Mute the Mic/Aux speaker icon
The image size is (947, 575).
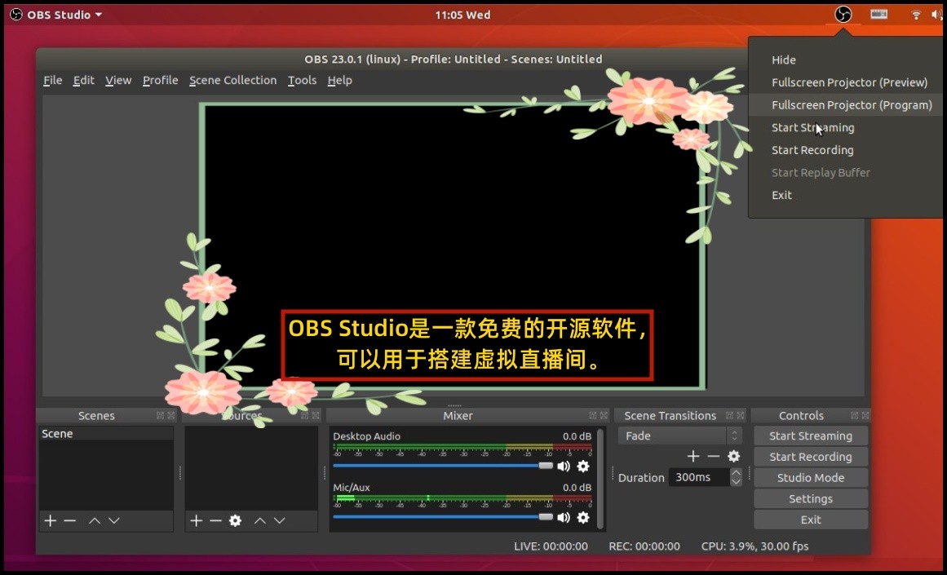pos(564,517)
